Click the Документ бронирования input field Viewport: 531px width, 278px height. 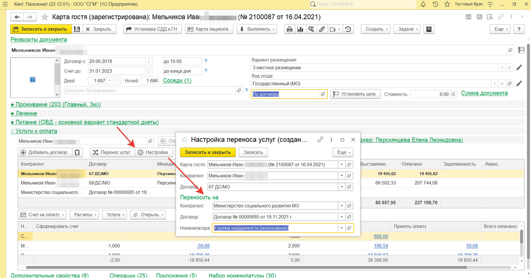[150, 90]
